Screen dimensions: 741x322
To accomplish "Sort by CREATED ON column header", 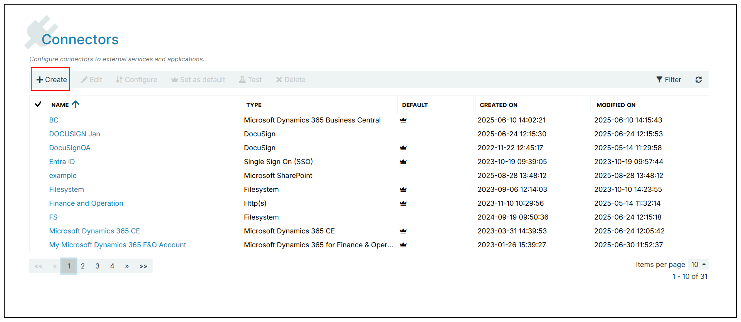I will tap(499, 105).
